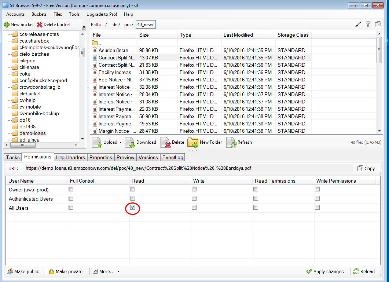Check Write Permissions for Owner (aws_prod)
Viewport: 389px width, 282px height.
pos(317,189)
